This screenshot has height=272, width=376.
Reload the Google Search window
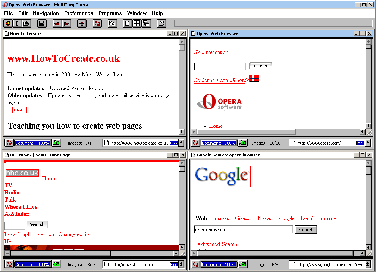pyautogui.click(x=196, y=264)
